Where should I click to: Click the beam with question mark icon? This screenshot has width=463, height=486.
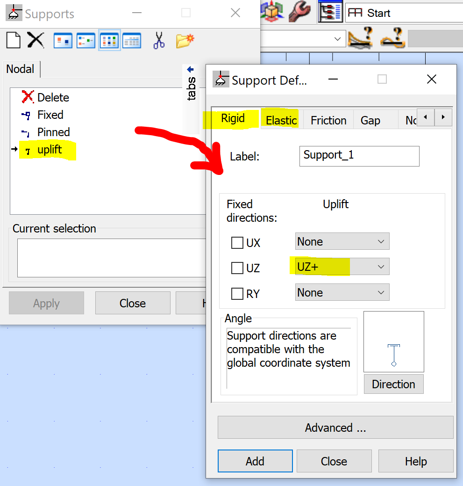coord(360,38)
